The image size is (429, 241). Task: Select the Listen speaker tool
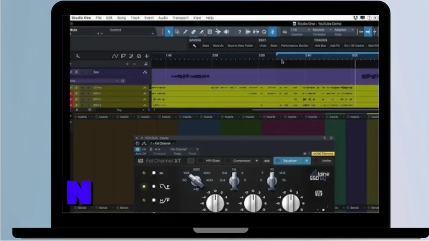(x=226, y=32)
